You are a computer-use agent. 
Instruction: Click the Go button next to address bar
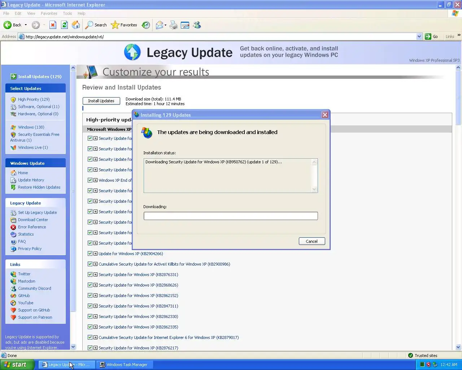click(x=432, y=36)
